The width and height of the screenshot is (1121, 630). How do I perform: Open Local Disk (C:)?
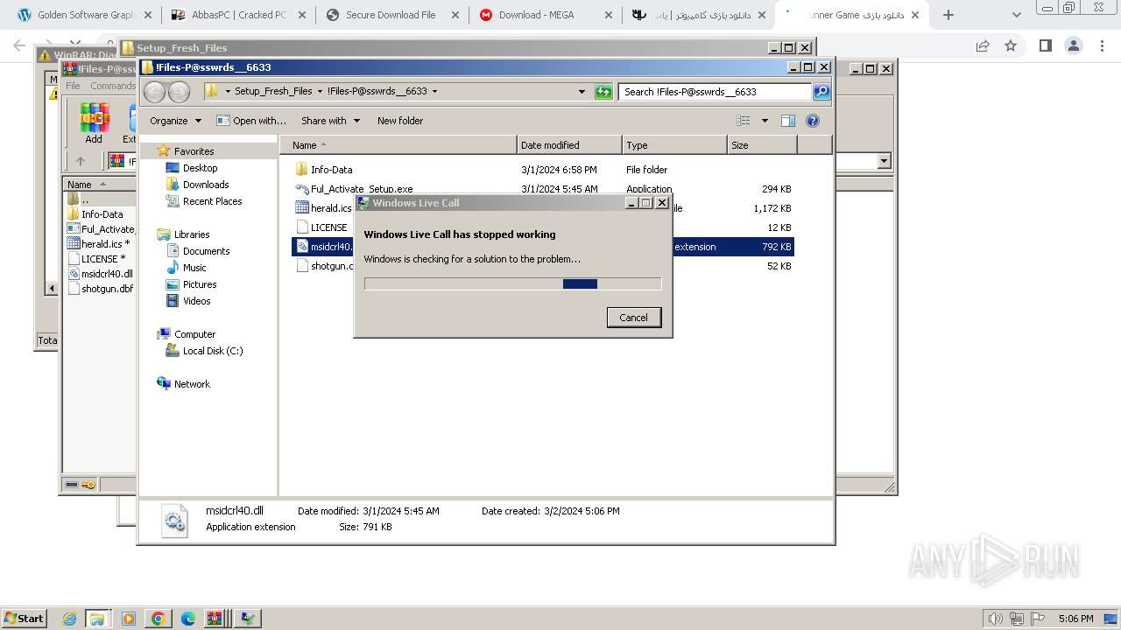click(x=213, y=351)
